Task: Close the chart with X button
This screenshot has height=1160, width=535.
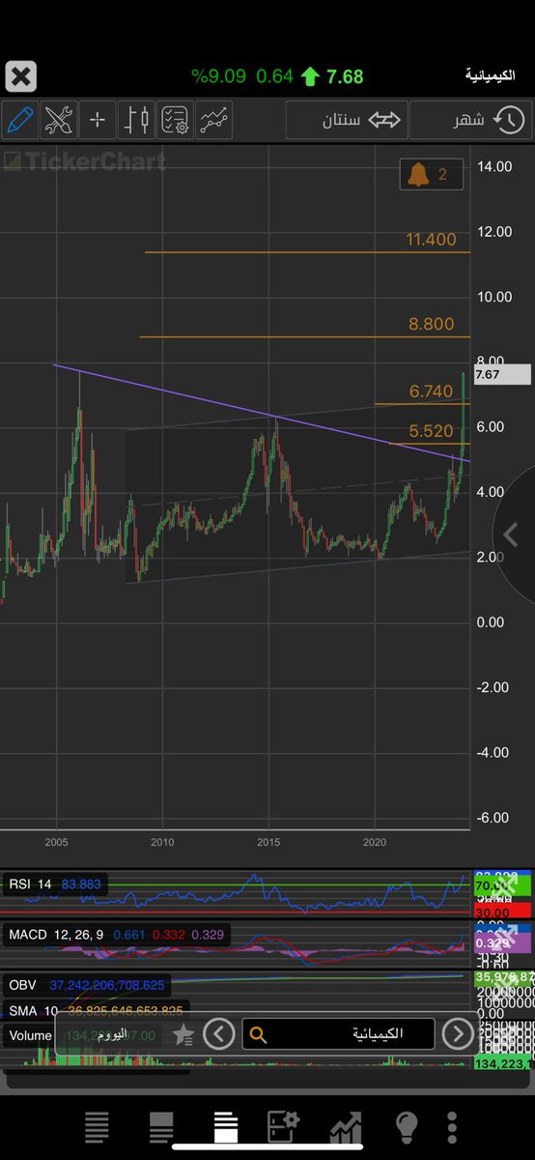Action: (21, 75)
